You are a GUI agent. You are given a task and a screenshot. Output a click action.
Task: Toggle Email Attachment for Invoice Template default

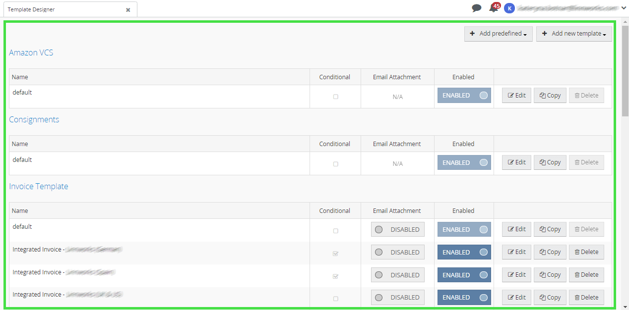(x=398, y=229)
